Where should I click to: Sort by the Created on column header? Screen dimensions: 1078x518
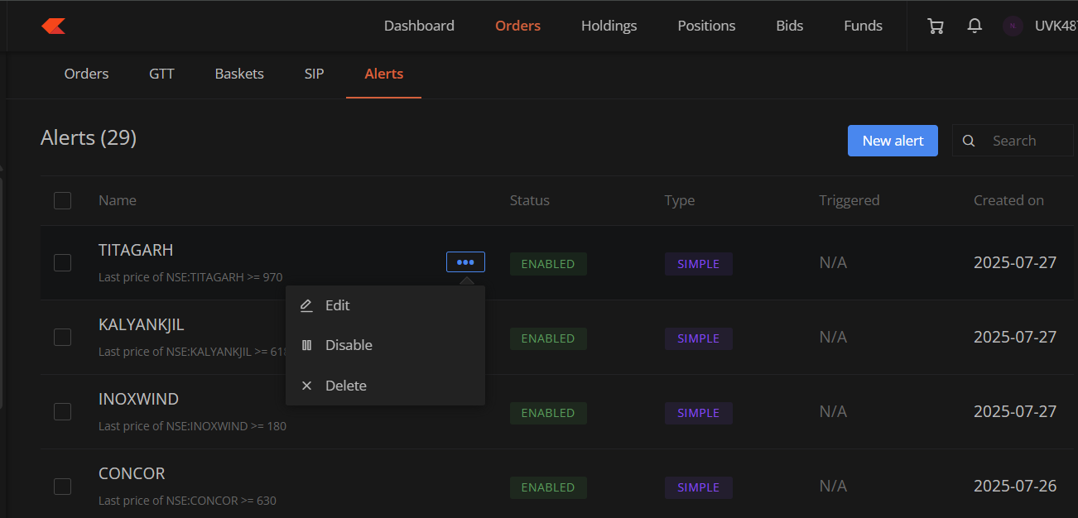[1008, 200]
